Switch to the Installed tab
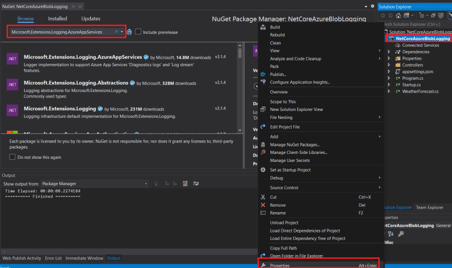452x268 pixels. (x=58, y=19)
